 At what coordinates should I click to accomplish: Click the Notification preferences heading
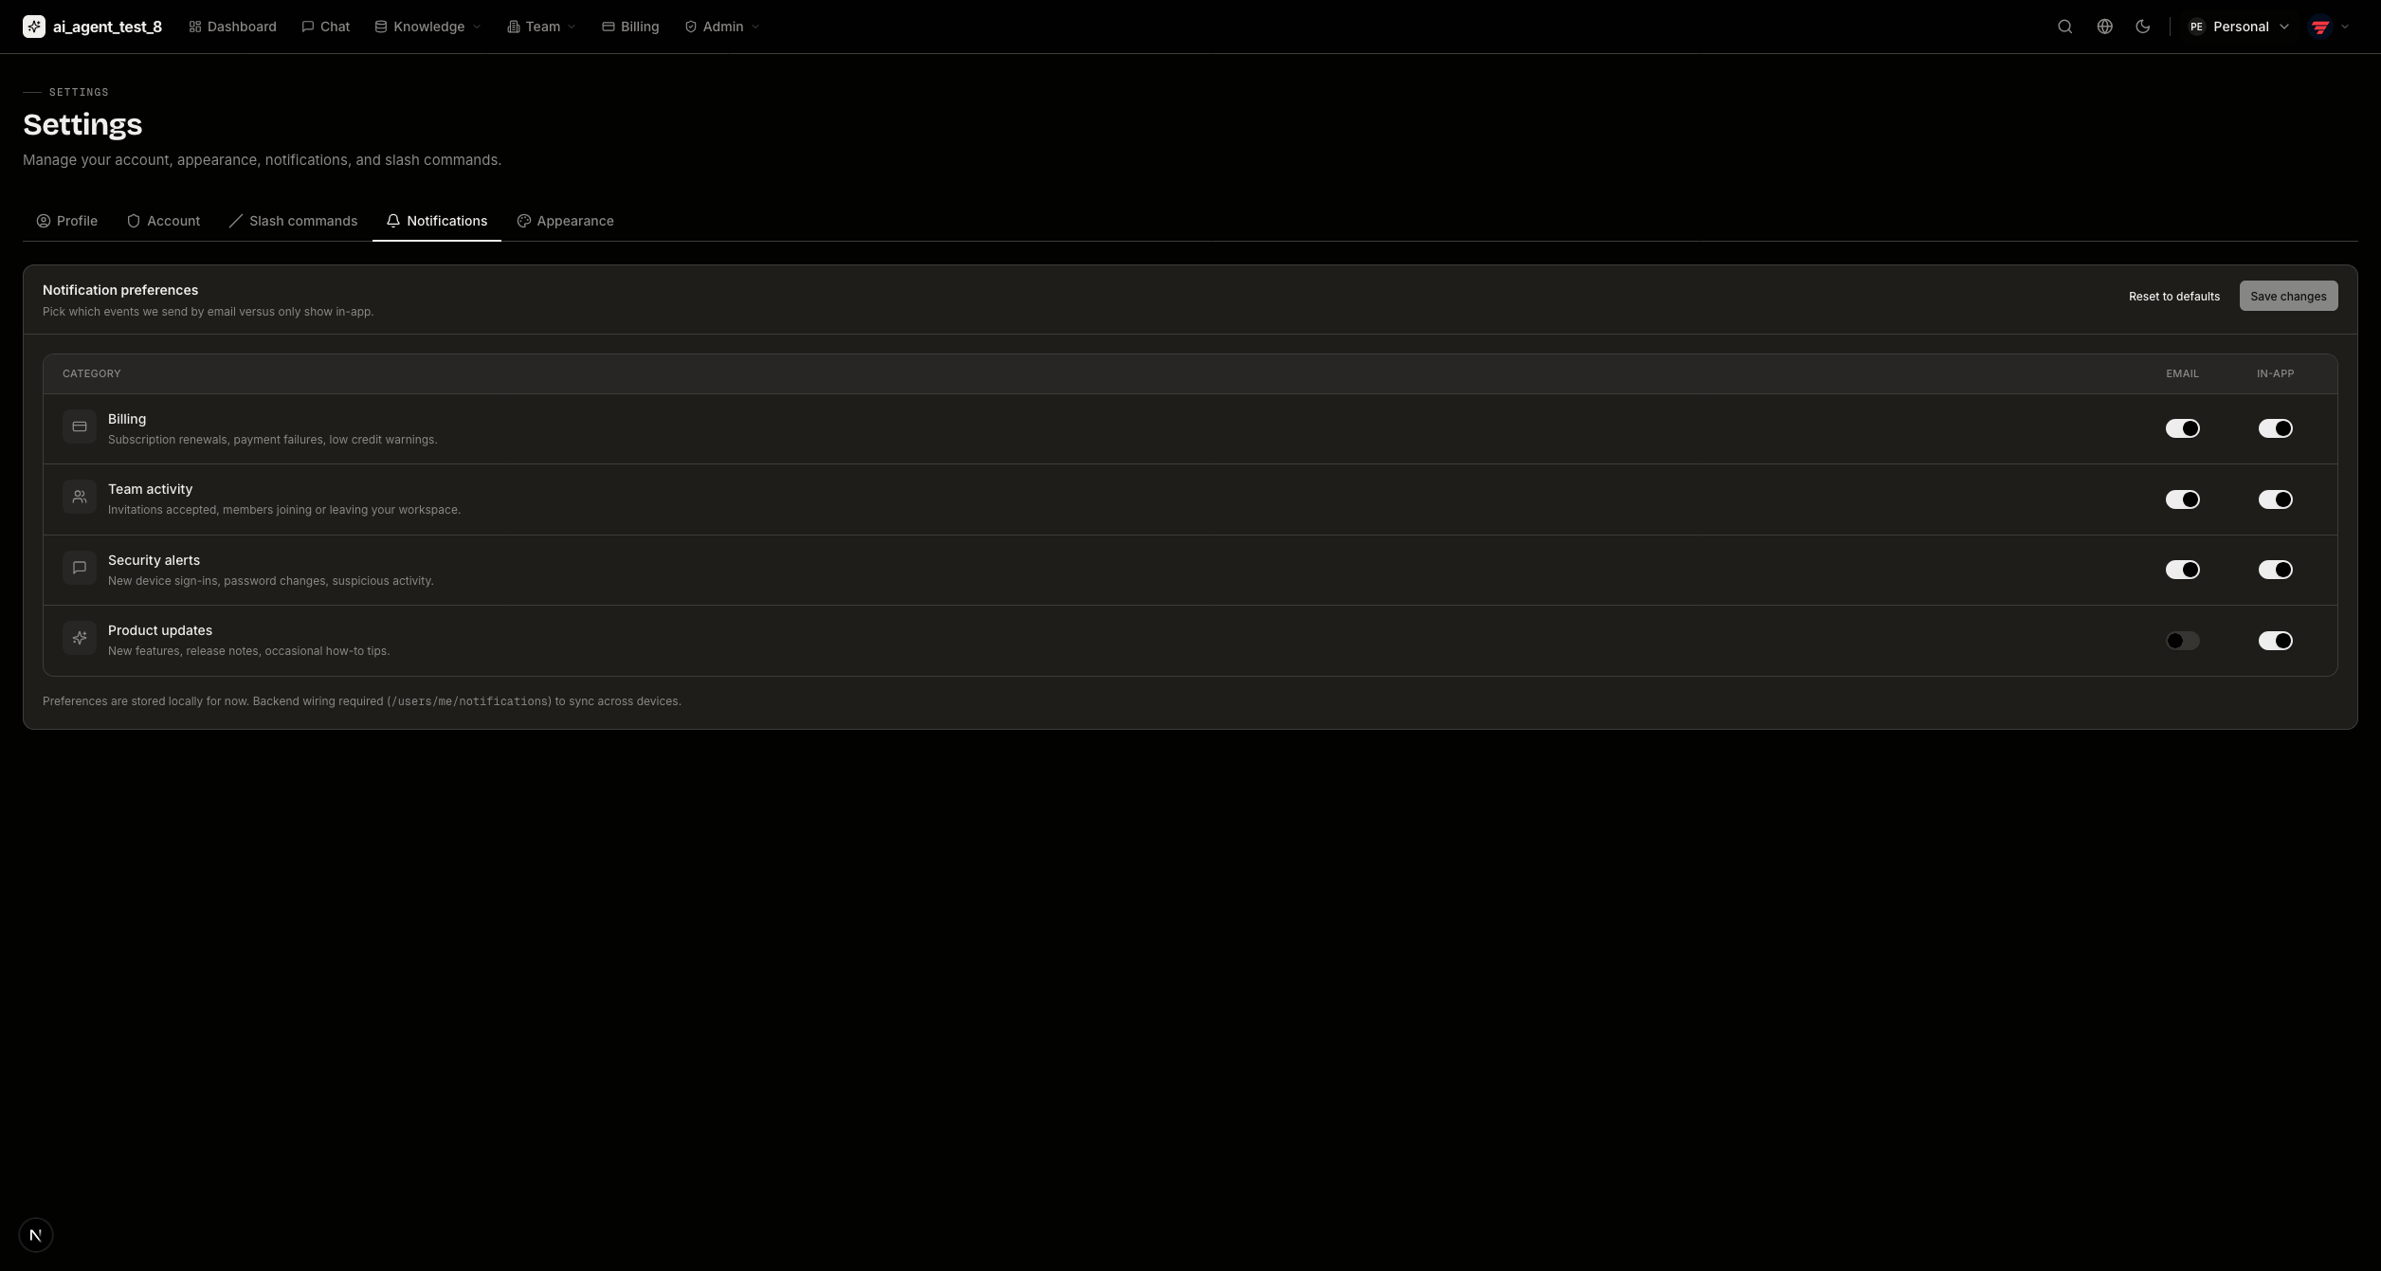120,290
